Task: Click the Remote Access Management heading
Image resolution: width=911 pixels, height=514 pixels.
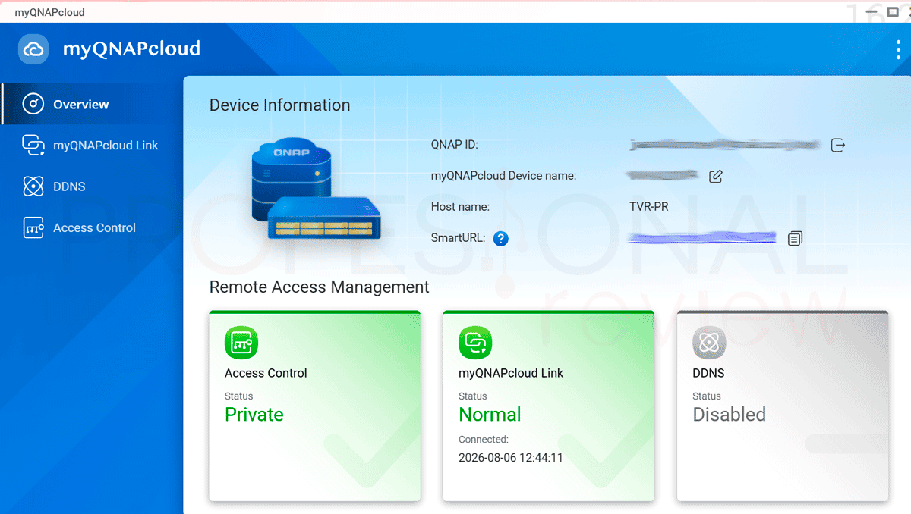Action: (x=320, y=287)
